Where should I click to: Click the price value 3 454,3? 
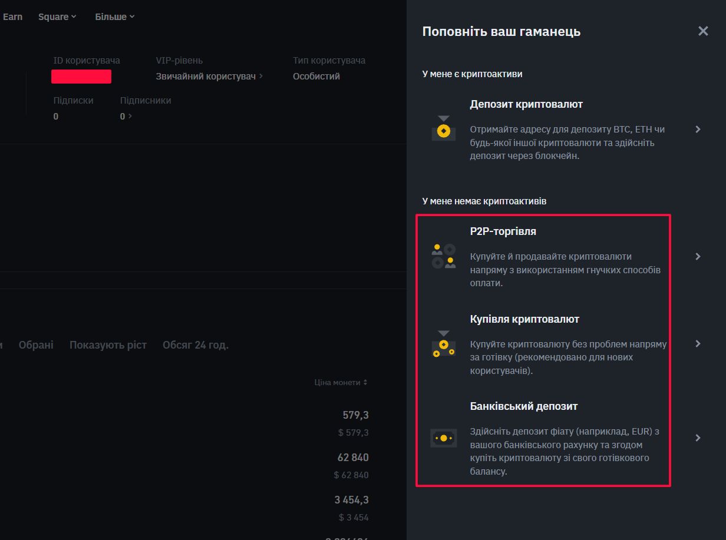(352, 500)
